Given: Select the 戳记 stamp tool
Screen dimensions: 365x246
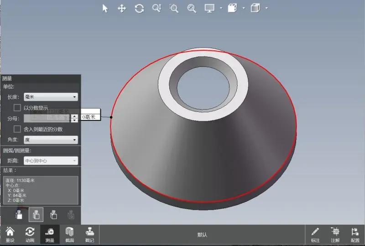Looking at the screenshot, I should coord(89,235).
